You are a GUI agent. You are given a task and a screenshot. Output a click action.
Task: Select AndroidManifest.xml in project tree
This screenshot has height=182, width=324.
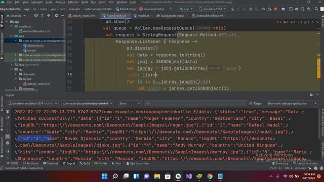click(34, 31)
